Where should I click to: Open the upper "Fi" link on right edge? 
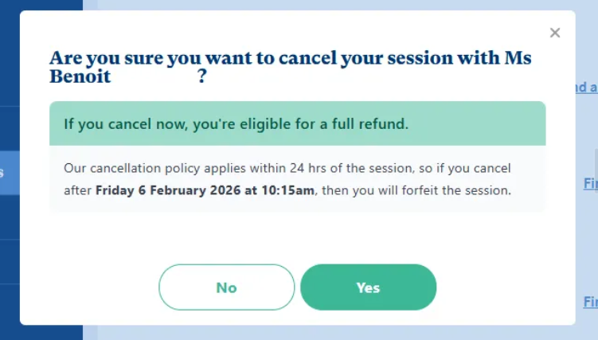pos(590,184)
